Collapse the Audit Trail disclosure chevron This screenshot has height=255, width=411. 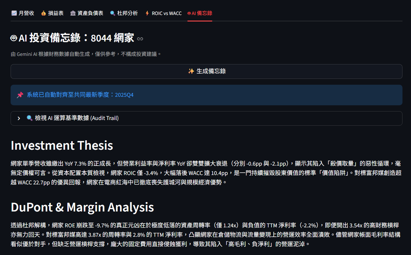(x=19, y=118)
